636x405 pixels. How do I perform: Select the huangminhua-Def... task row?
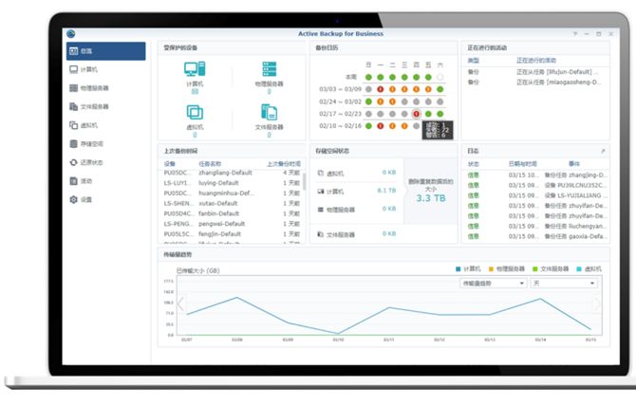click(x=232, y=193)
